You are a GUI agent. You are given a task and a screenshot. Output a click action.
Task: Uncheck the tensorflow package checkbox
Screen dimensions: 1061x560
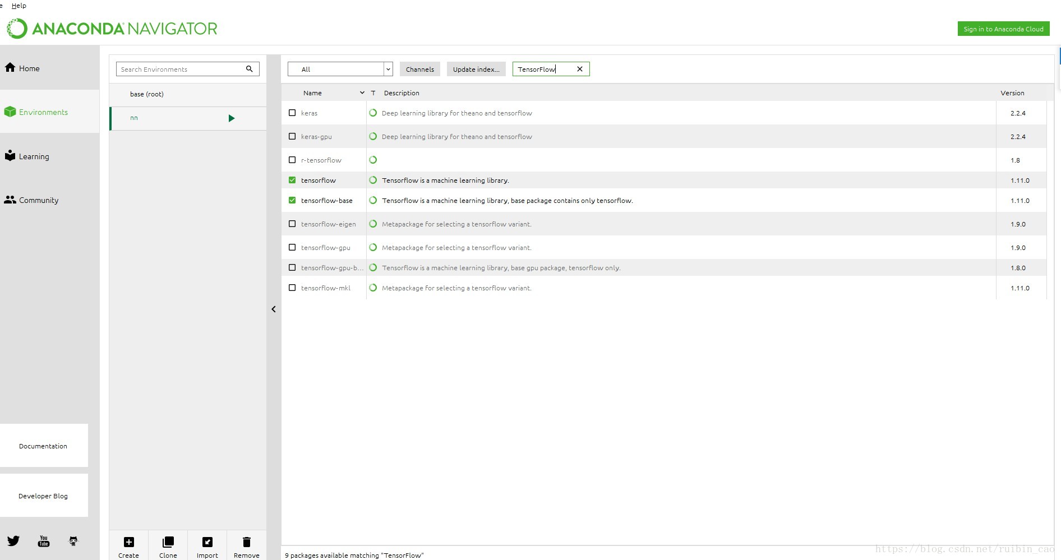pos(292,180)
